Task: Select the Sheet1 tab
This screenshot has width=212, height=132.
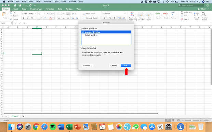Action: tap(15, 116)
